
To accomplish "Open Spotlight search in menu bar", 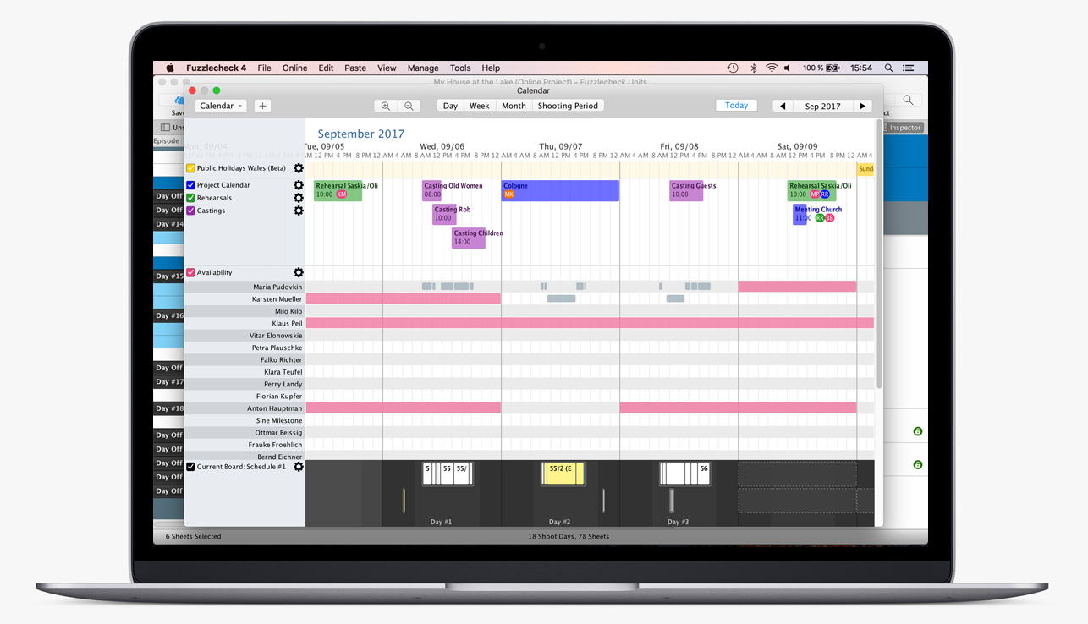I will tap(888, 68).
